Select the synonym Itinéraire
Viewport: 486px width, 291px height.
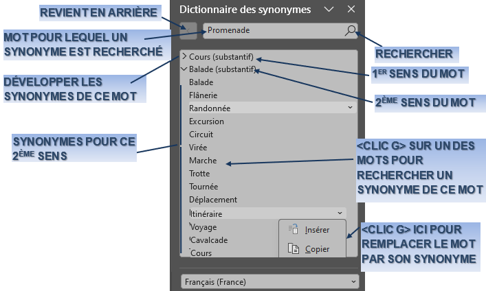pos(206,214)
